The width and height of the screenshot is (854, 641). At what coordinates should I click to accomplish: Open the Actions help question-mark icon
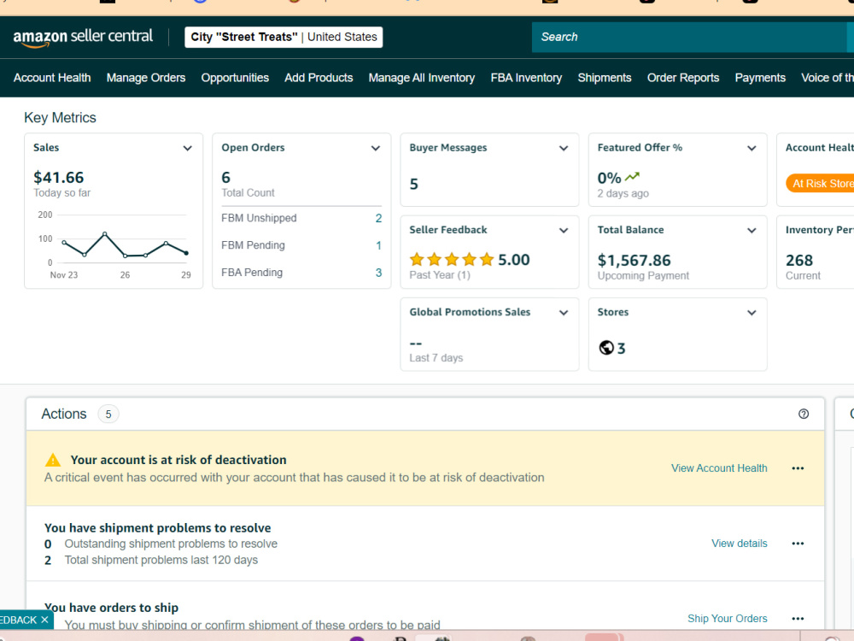(804, 414)
